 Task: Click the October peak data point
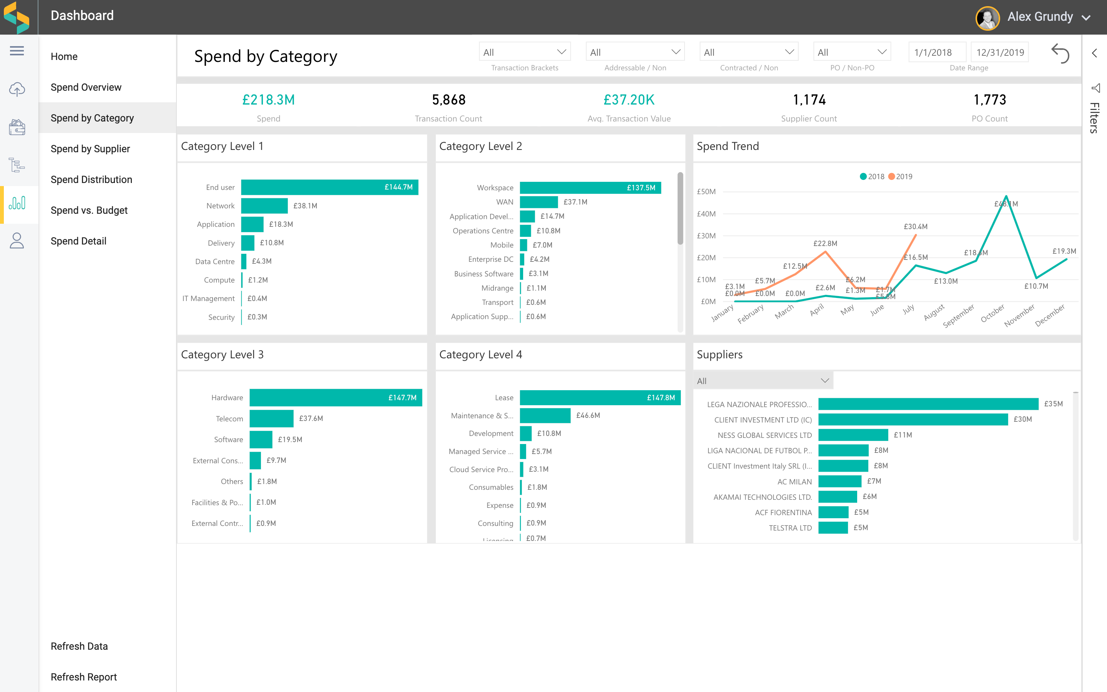pos(1006,196)
